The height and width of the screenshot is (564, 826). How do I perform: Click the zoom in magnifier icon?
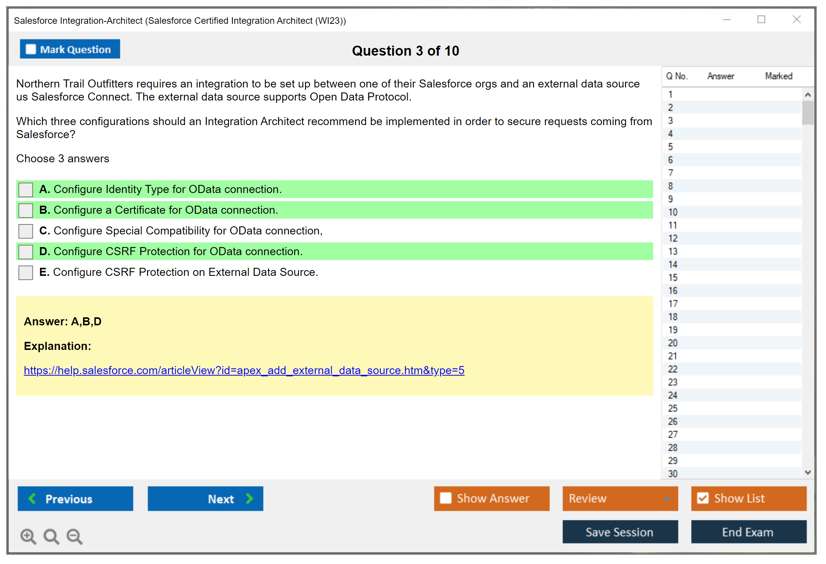pyautogui.click(x=28, y=536)
